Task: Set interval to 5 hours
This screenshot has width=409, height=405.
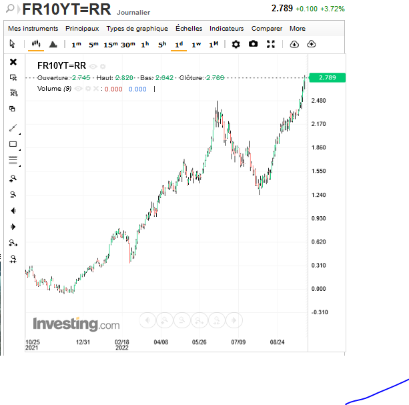Action: [162, 45]
